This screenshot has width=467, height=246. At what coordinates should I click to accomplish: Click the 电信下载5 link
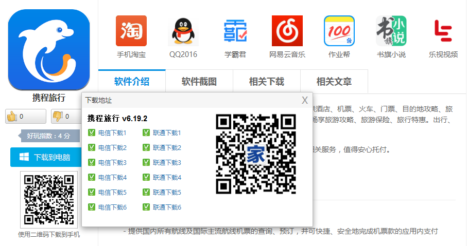point(112,192)
